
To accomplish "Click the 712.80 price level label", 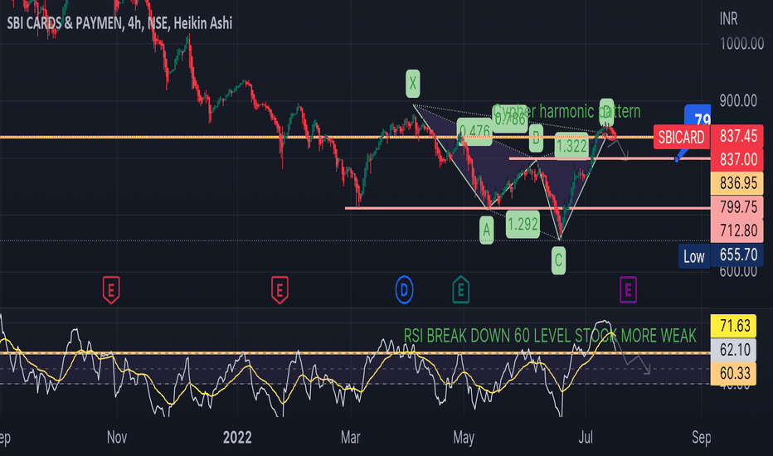I will [737, 230].
